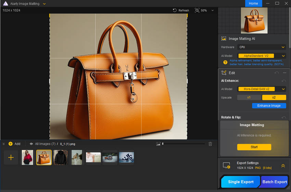Select the orange handbag thumbnail
The image size is (291, 192).
click(x=44, y=157)
